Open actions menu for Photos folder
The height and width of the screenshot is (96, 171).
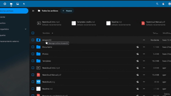pos(144,54)
